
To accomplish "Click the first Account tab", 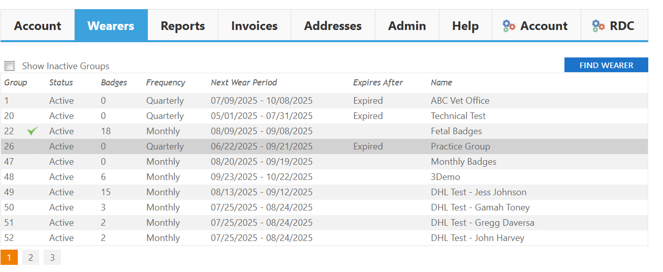I will coord(38,26).
